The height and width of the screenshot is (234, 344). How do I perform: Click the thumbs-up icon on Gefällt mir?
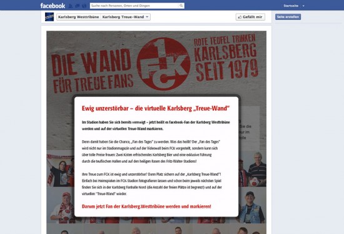[240, 17]
